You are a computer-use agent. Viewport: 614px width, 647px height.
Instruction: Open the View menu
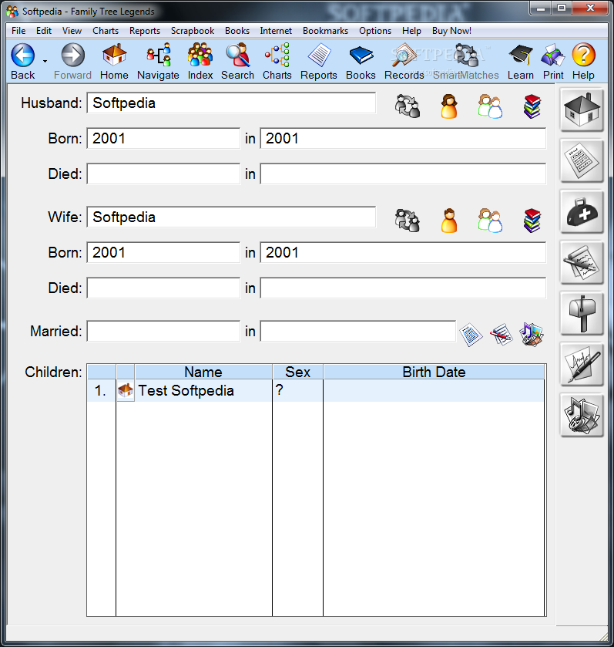pos(72,31)
